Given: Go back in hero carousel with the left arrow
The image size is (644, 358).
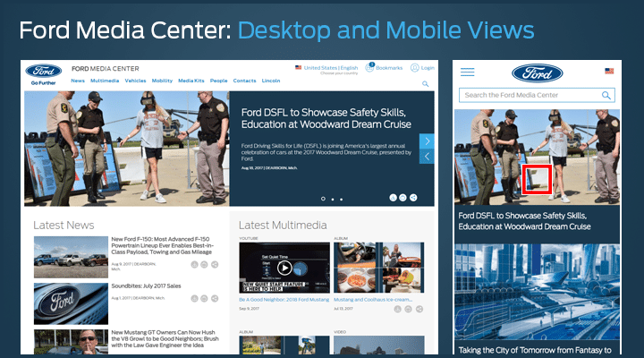Looking at the screenshot, I should [428, 157].
